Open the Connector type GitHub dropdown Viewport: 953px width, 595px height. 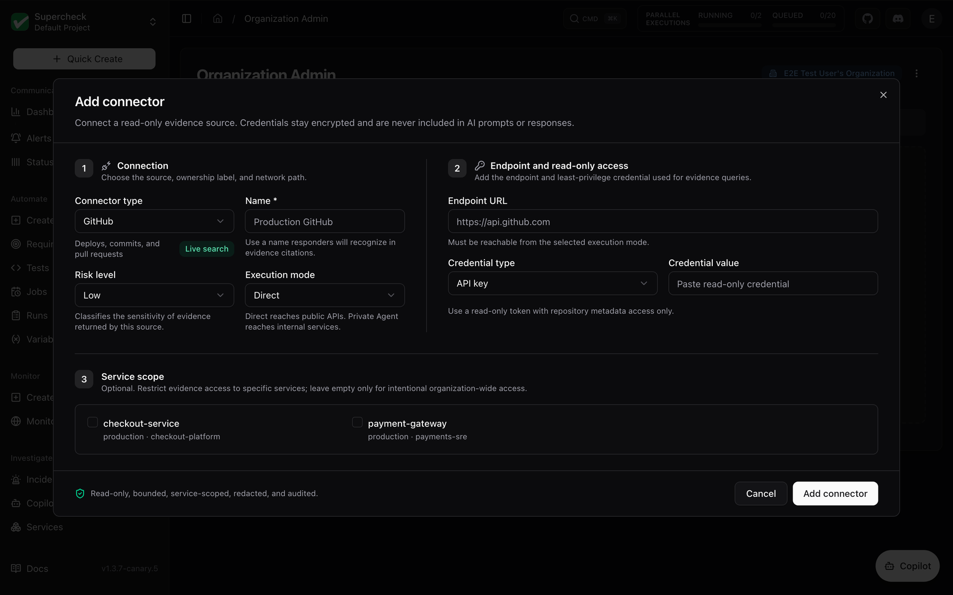[x=154, y=221]
